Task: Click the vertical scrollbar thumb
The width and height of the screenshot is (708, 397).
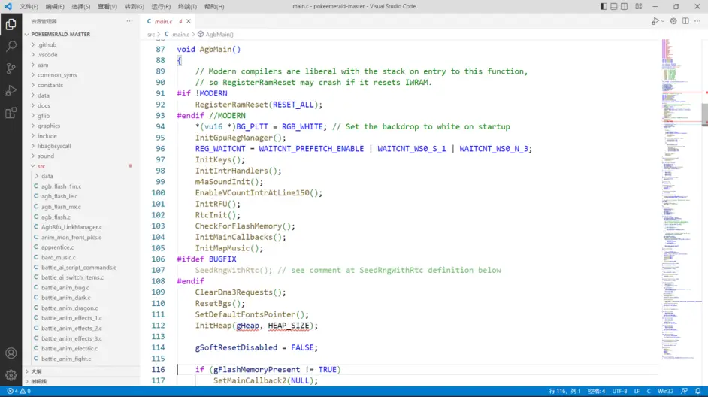Action: [x=704, y=115]
